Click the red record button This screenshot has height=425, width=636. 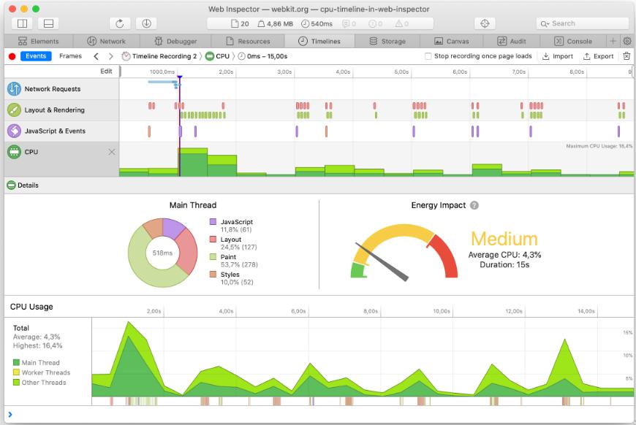click(x=12, y=56)
